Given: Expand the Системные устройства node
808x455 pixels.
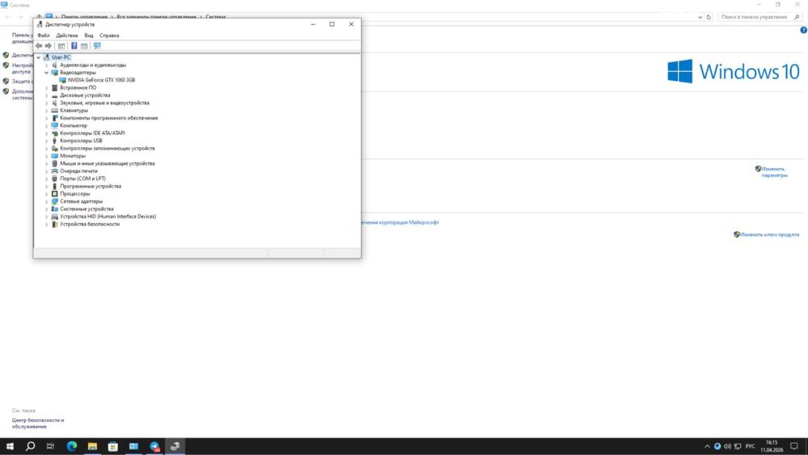Looking at the screenshot, I should (46, 209).
